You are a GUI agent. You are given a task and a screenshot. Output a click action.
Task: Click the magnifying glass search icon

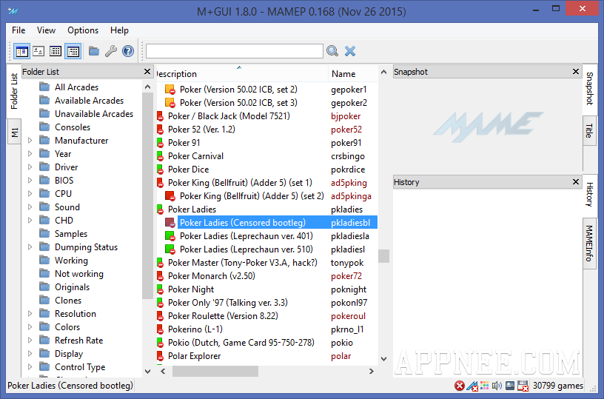coord(332,51)
